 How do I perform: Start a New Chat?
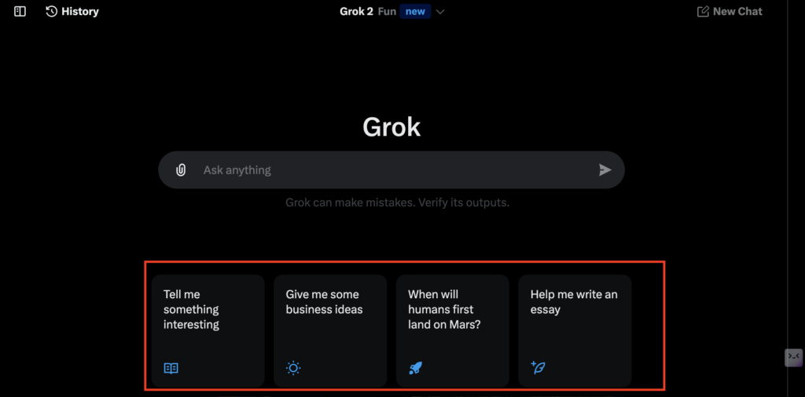pyautogui.click(x=737, y=12)
